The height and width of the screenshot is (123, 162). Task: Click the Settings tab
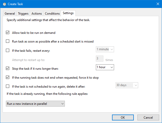point(68,13)
